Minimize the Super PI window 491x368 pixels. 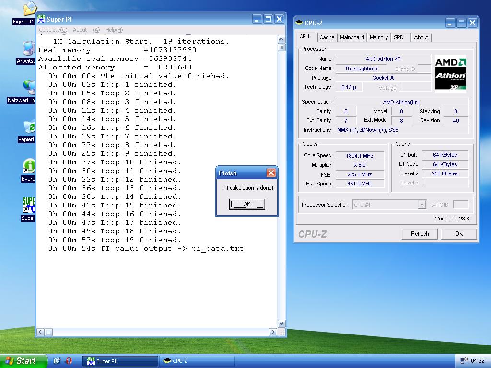coord(257,19)
